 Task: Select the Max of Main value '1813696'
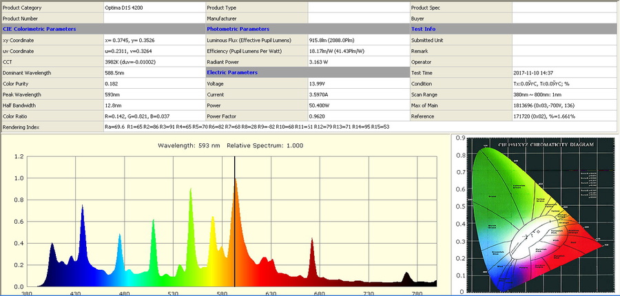click(x=522, y=105)
